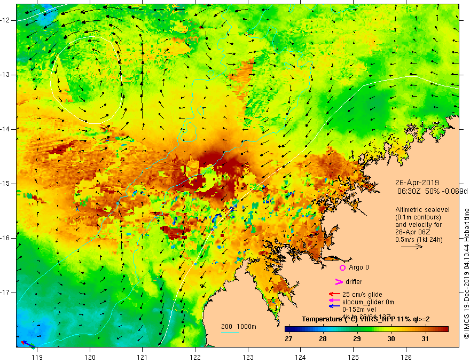Click the 30 value on color bar
This screenshot has width=470, height=363.
pyautogui.click(x=391, y=339)
